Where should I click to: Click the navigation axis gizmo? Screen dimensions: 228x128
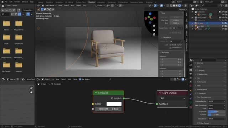point(150,18)
